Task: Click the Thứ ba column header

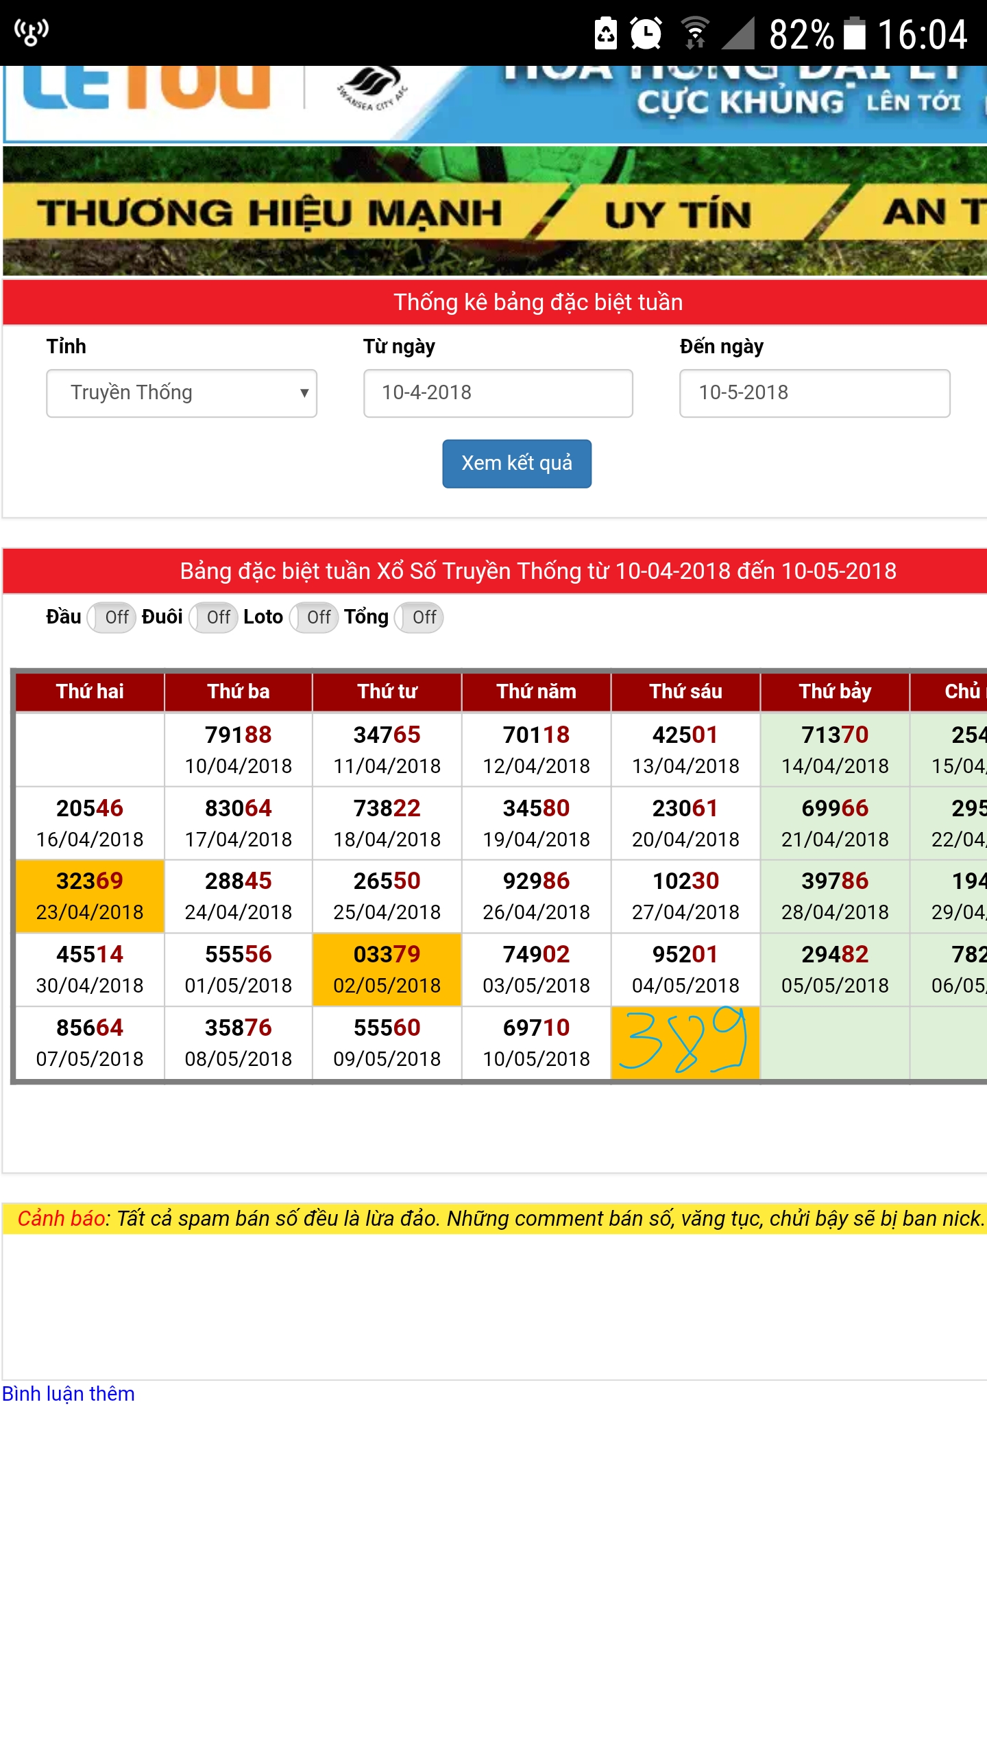Action: 239,691
